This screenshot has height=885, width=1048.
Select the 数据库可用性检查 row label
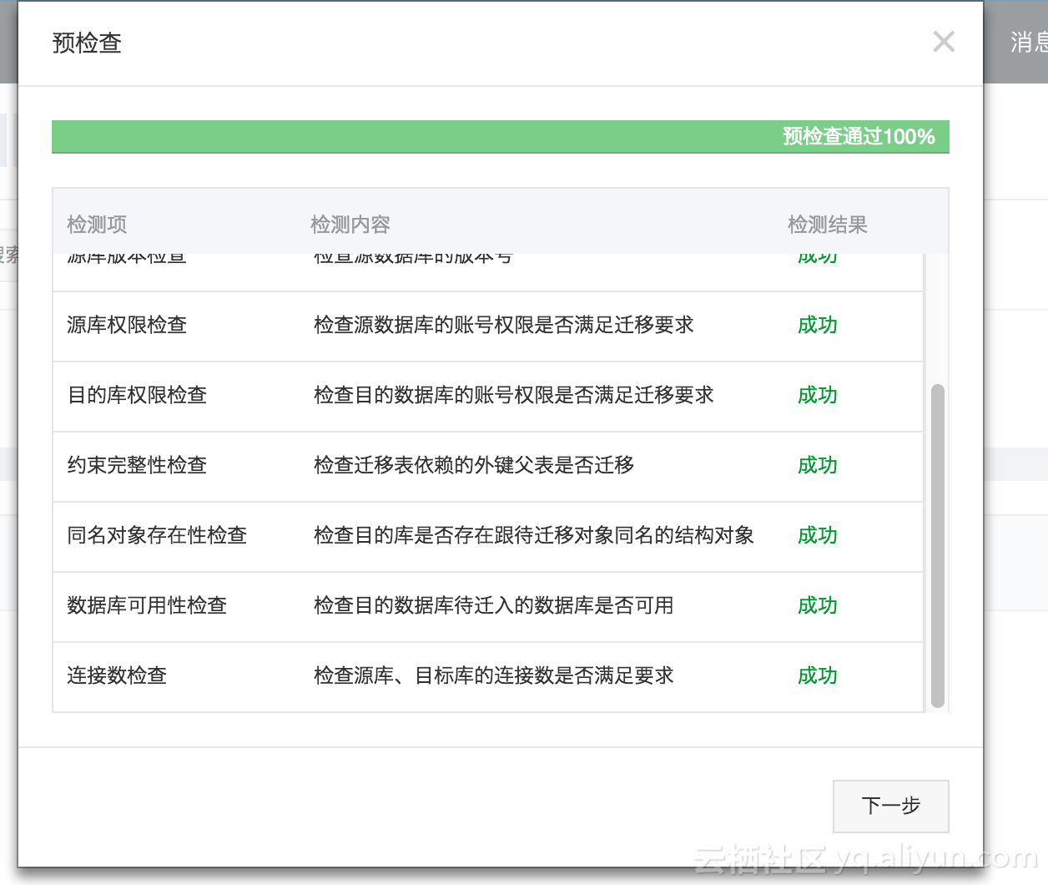pyautogui.click(x=147, y=605)
